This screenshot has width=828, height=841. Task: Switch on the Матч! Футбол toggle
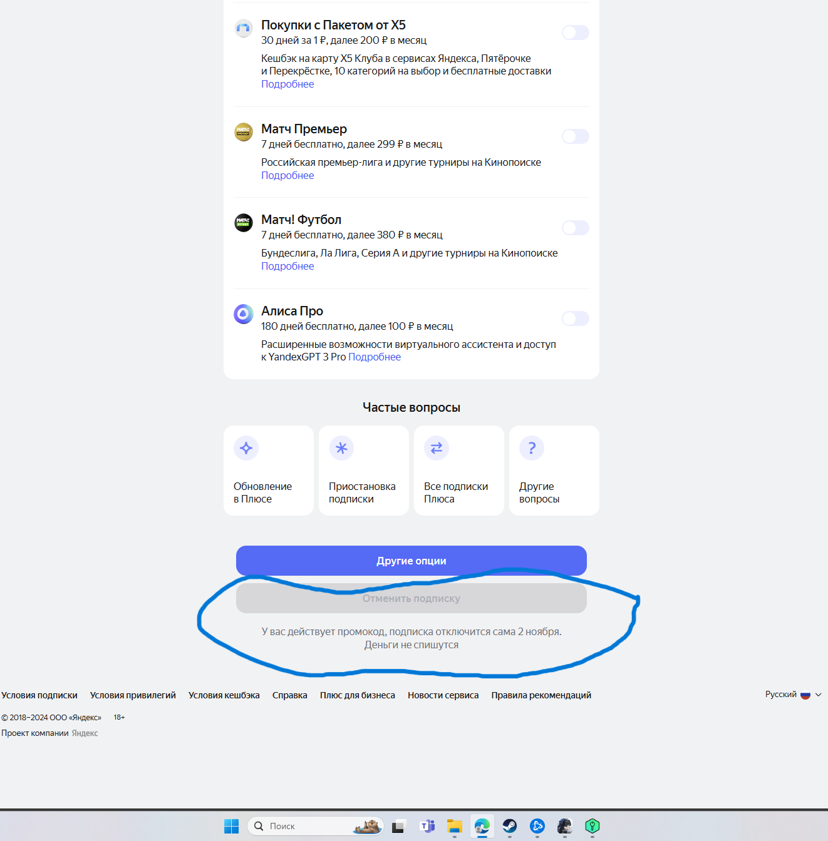(x=576, y=228)
